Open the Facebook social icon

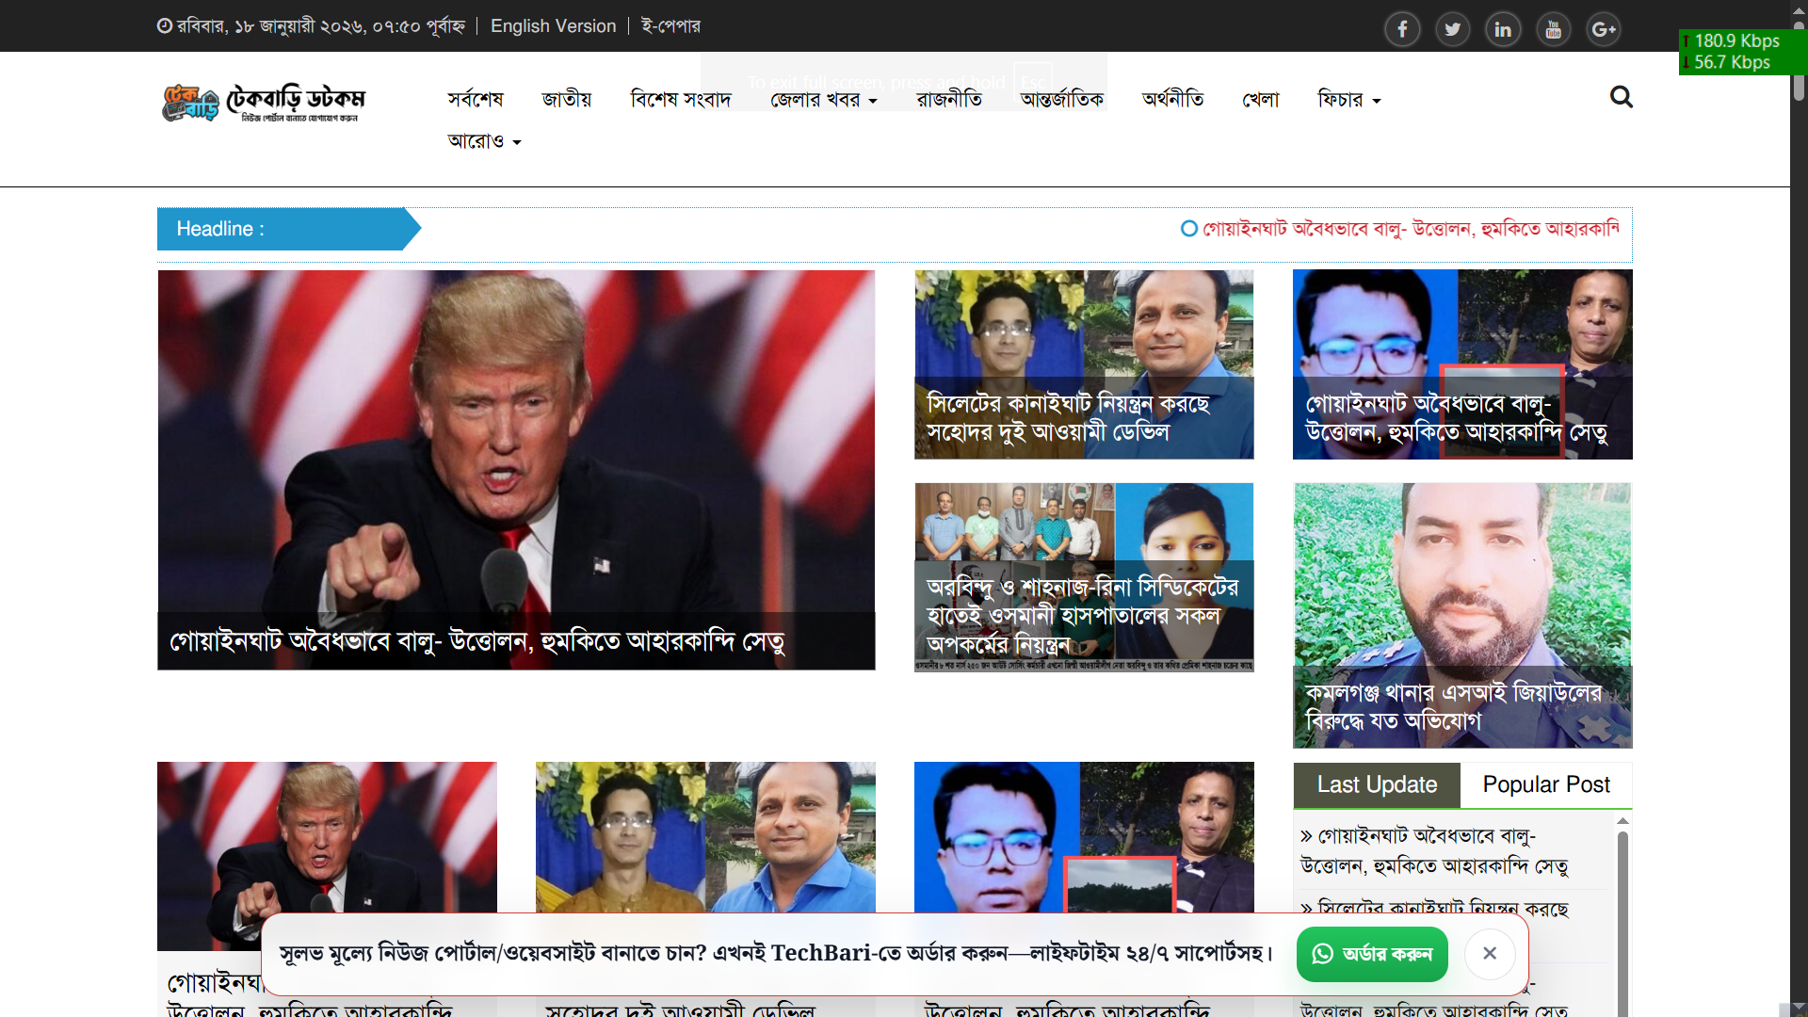(x=1402, y=29)
